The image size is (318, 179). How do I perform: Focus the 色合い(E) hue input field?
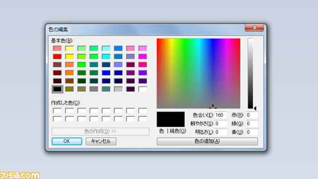click(221, 115)
